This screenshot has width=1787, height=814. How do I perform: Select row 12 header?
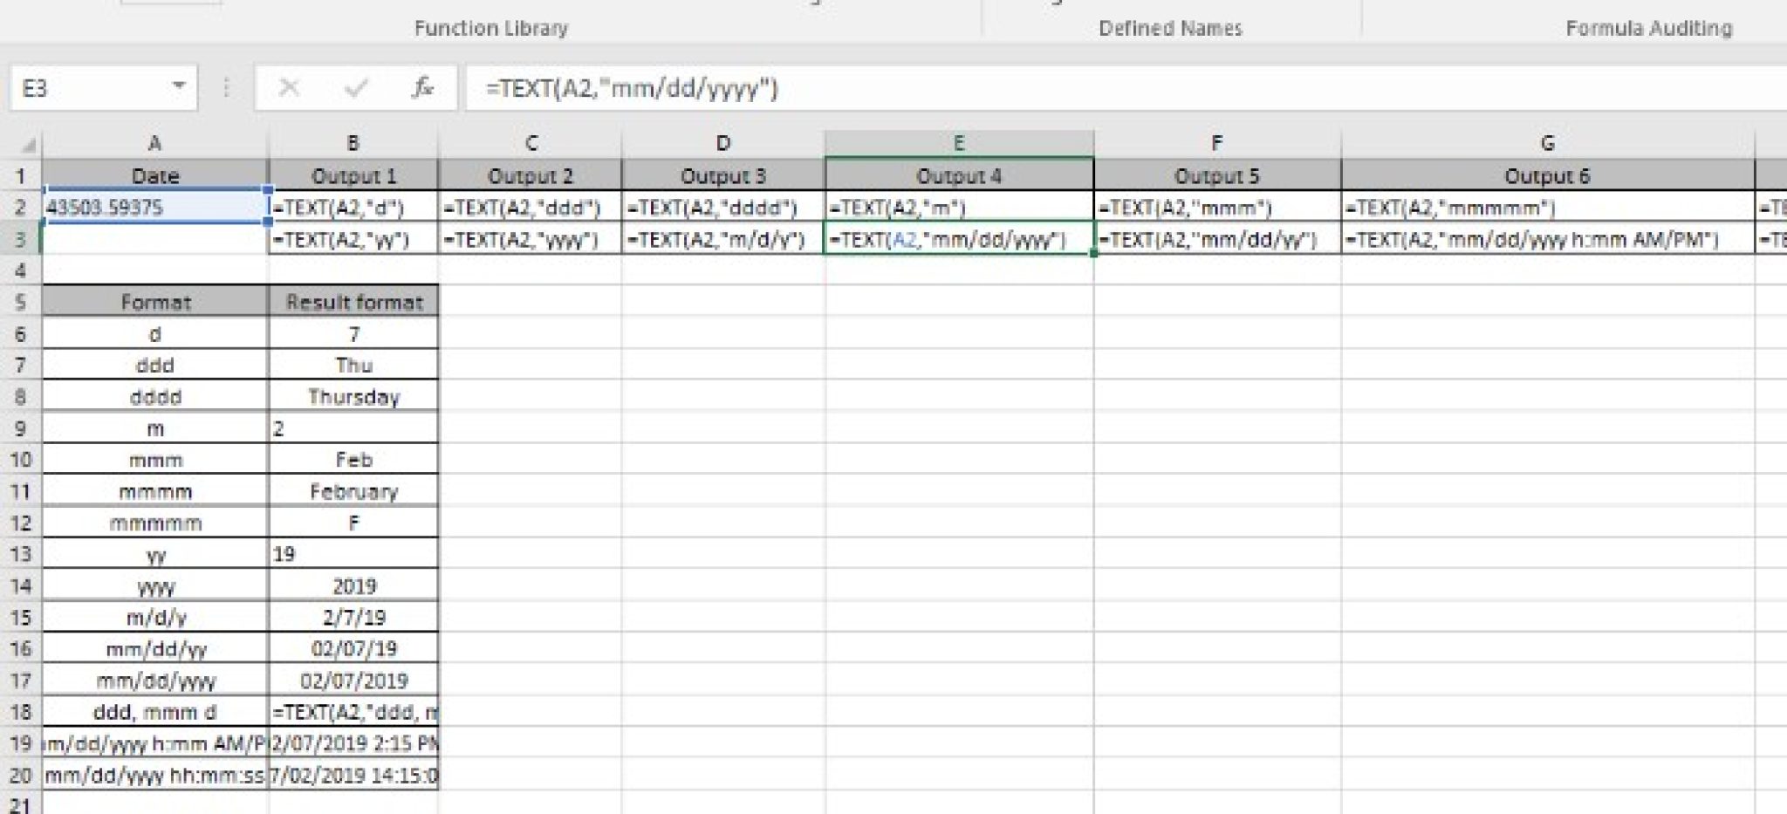coord(20,523)
